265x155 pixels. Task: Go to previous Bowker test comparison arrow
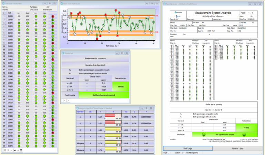pyautogui.click(x=65, y=101)
